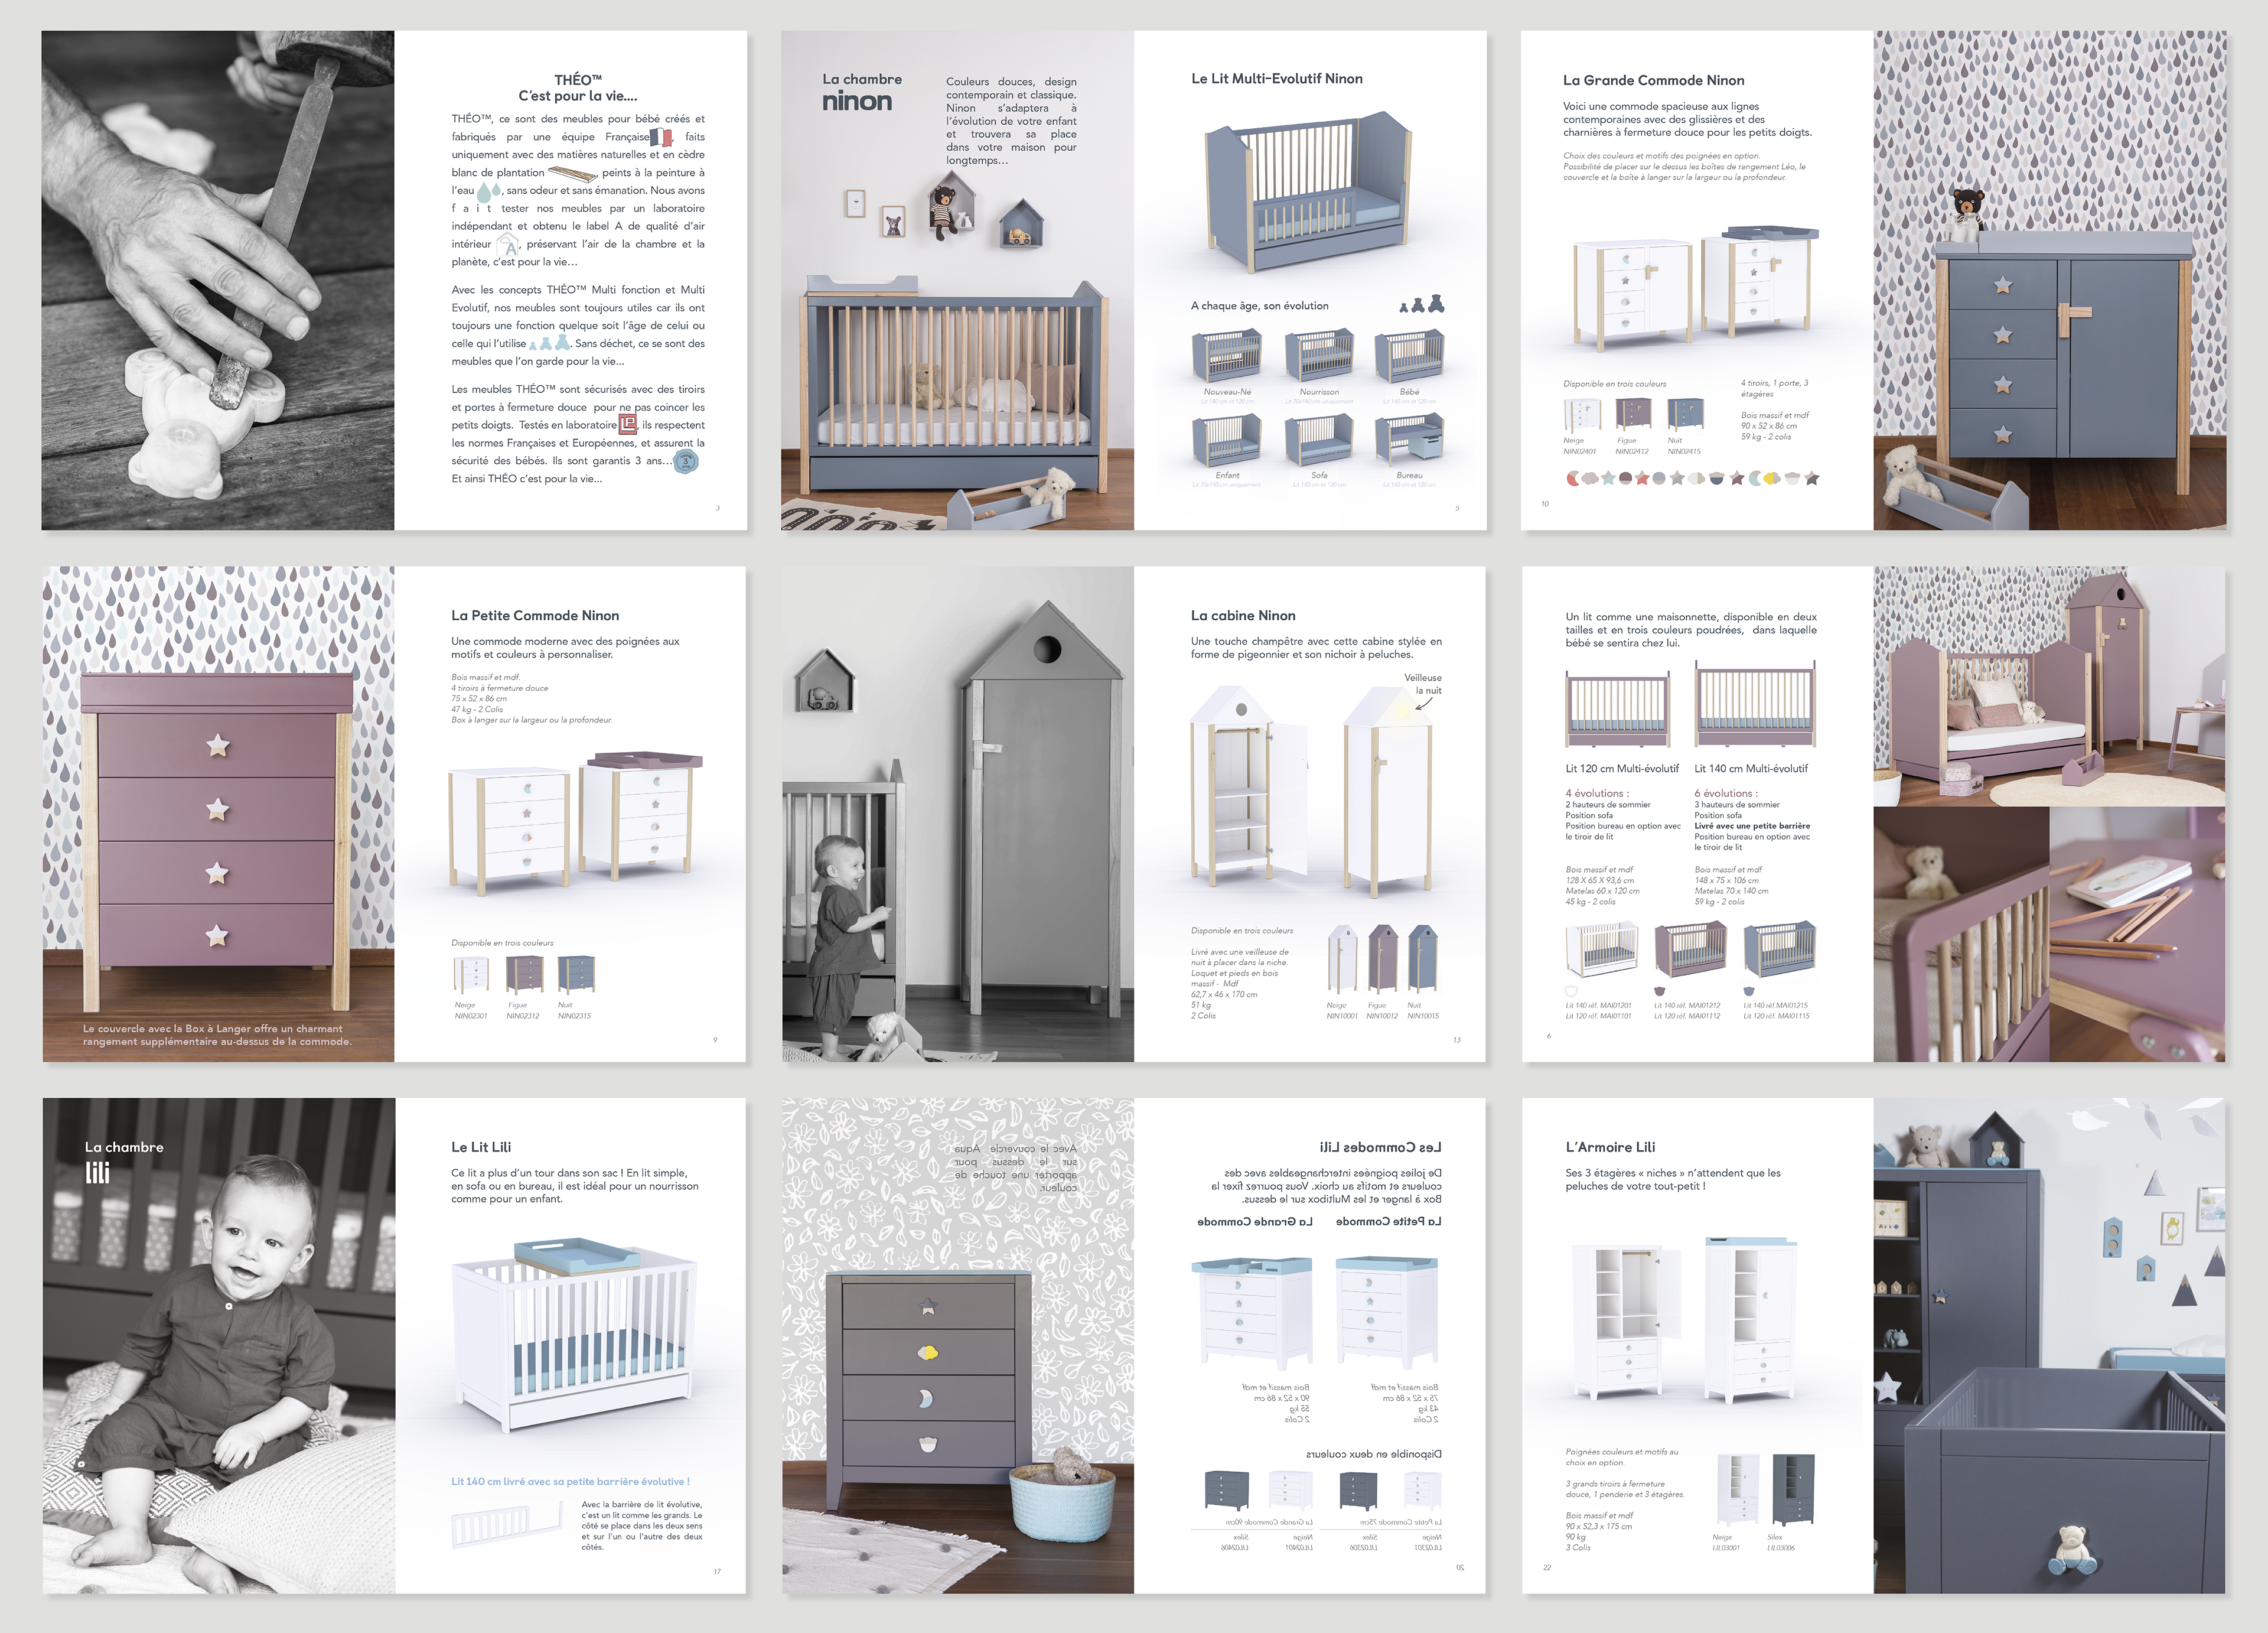Click the "6 évolutions :" subheading

click(x=1726, y=793)
